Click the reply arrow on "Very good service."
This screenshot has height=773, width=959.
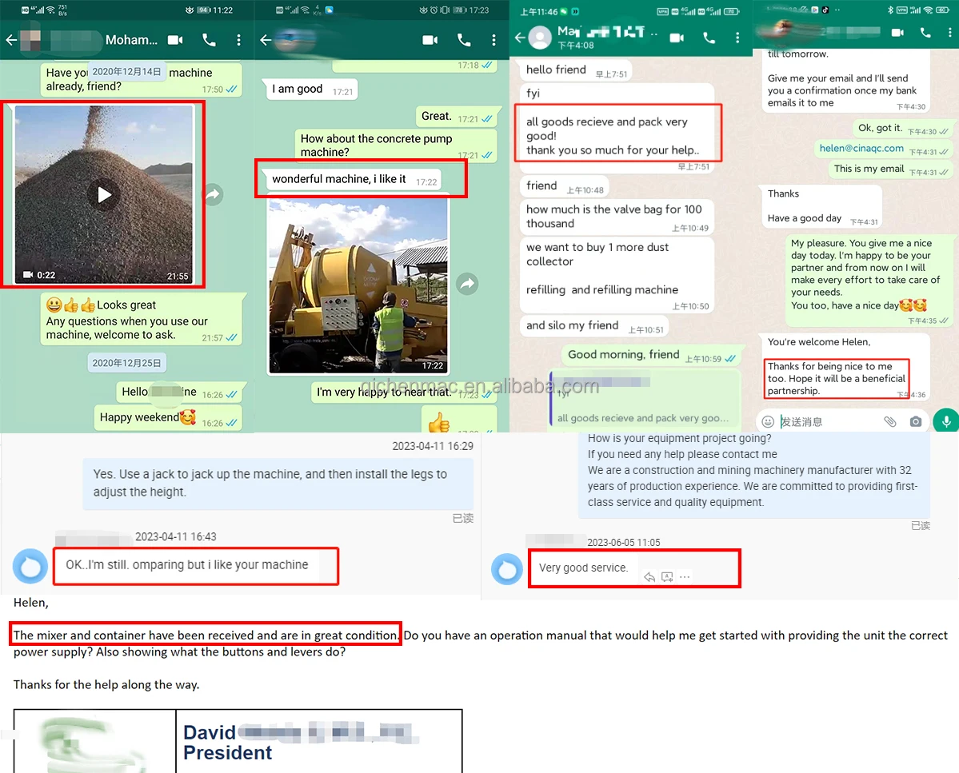click(x=649, y=577)
